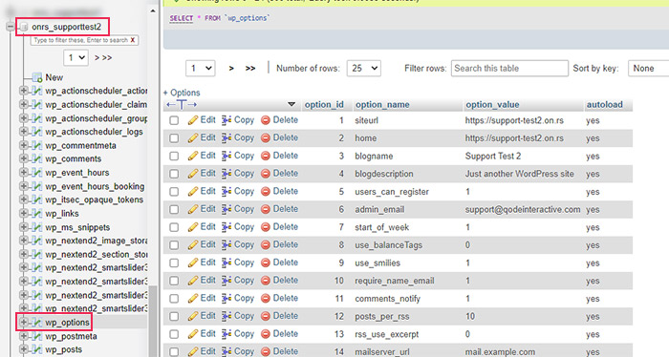
Task: Expand the + Options link
Action: point(182,93)
